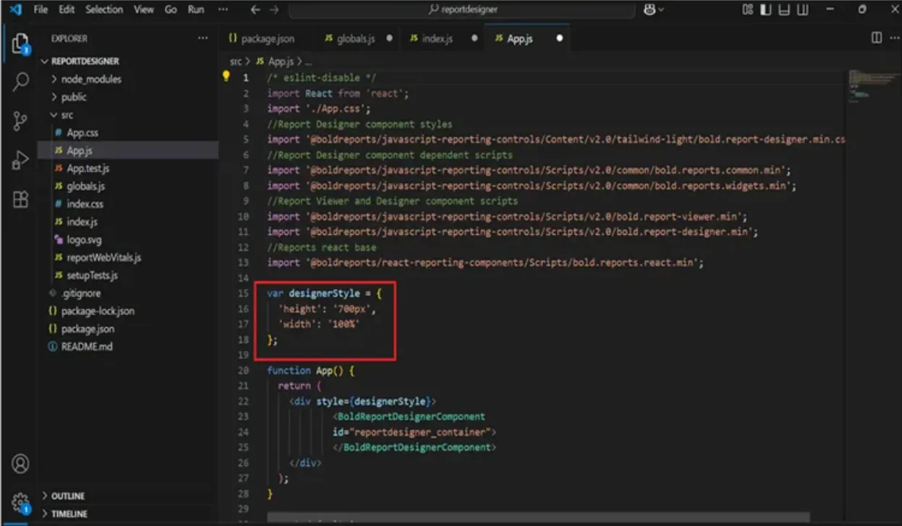
Task: Open the View menu
Action: pos(144,10)
